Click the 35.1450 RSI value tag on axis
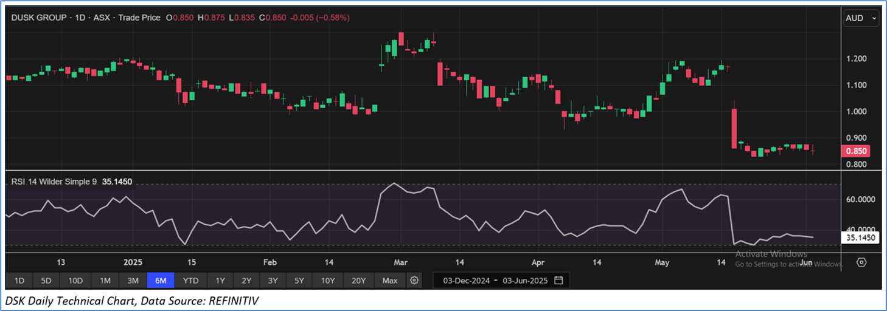This screenshot has width=887, height=311. [861, 238]
